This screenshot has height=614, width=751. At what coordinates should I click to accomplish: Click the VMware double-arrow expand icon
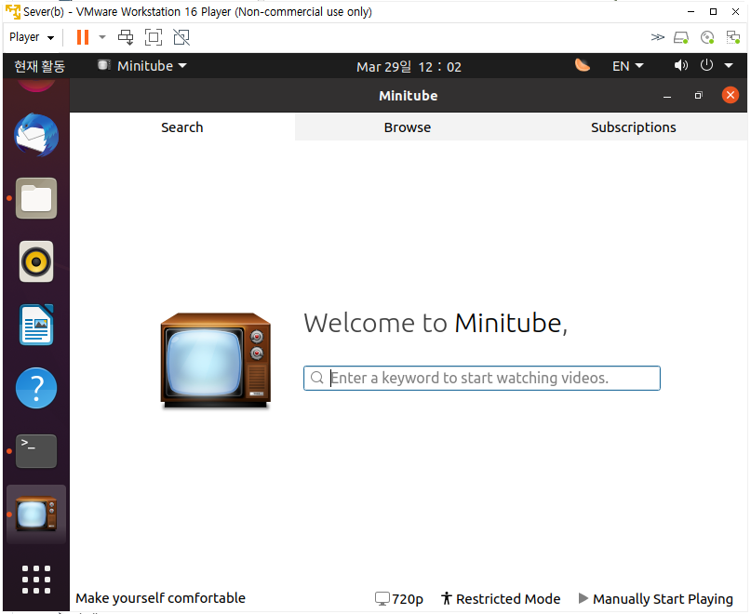click(658, 37)
